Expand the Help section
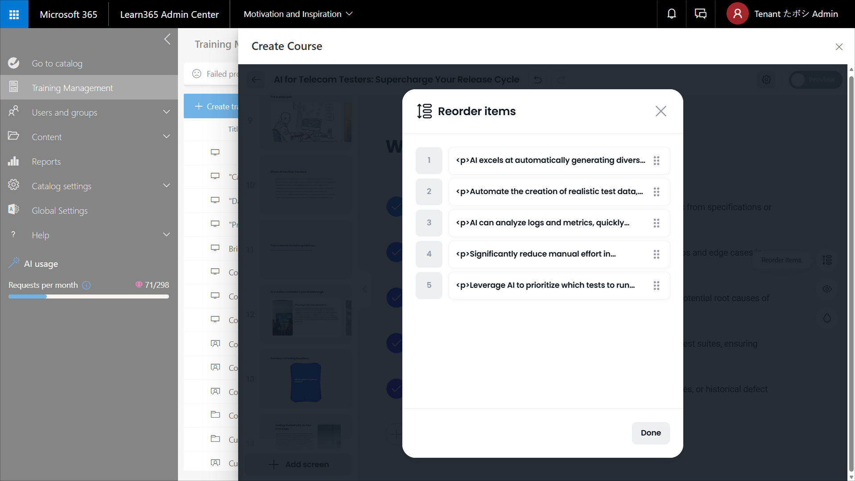This screenshot has height=481, width=855. (166, 235)
